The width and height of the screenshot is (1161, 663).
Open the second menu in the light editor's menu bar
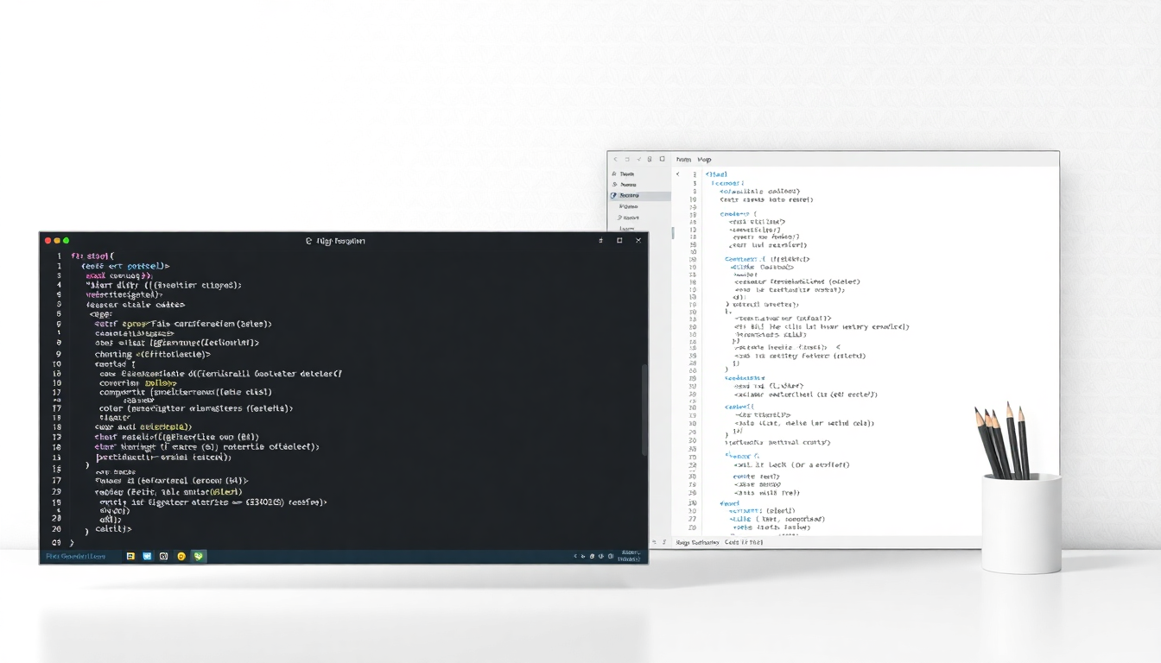[704, 160]
